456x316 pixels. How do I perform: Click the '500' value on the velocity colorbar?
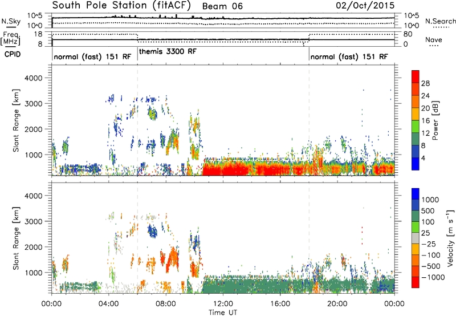point(428,211)
